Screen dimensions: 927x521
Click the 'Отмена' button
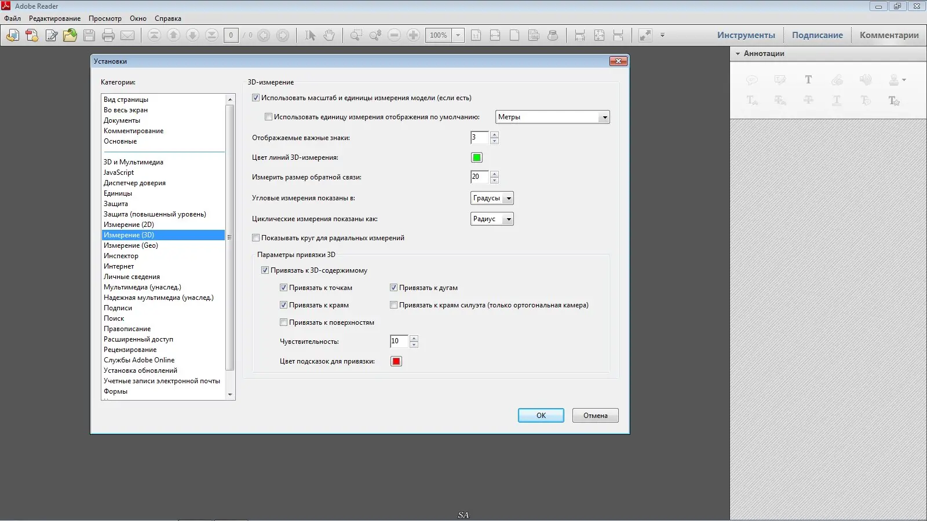(x=595, y=415)
